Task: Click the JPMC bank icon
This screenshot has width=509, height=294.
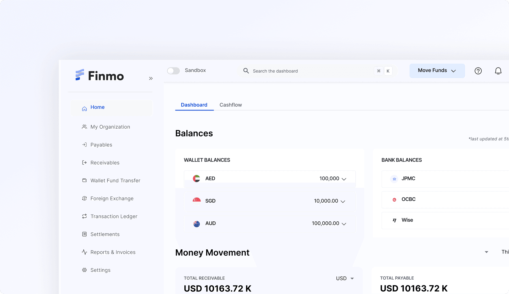Action: coord(394,179)
